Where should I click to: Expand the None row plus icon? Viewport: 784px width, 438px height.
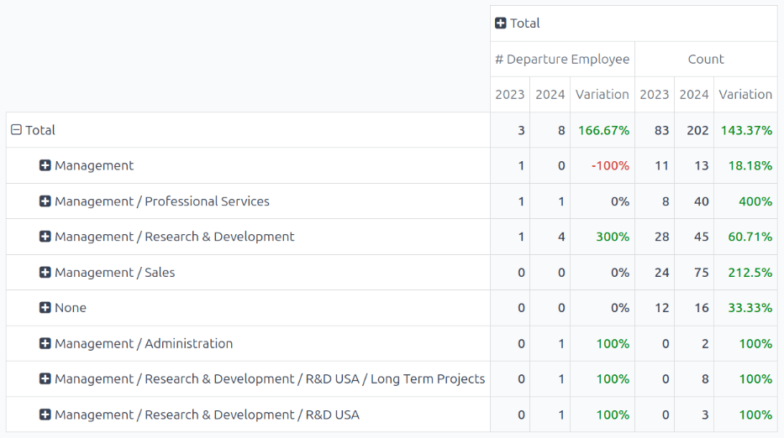45,308
